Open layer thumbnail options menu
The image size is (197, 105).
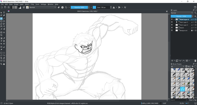(x=195, y=16)
